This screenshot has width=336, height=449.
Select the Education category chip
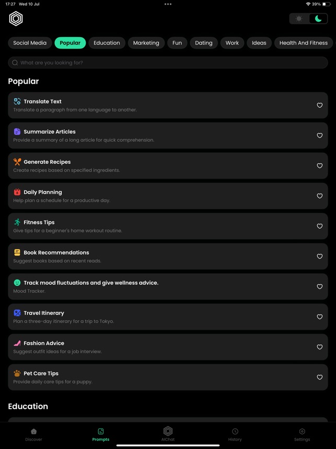(107, 43)
